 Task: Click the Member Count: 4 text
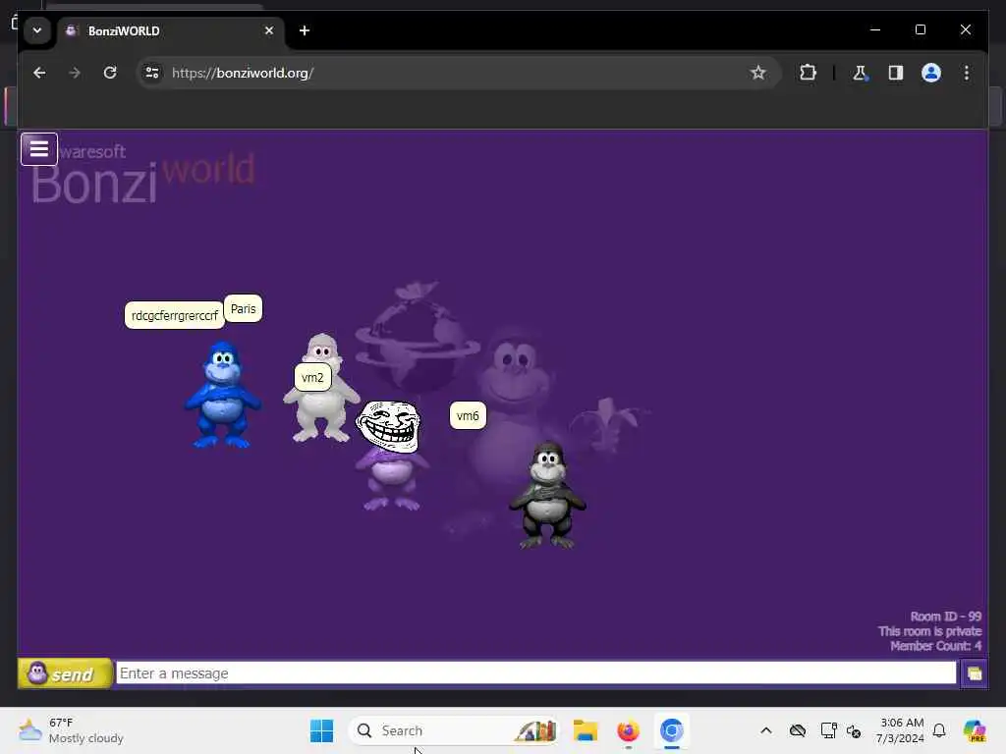936,646
